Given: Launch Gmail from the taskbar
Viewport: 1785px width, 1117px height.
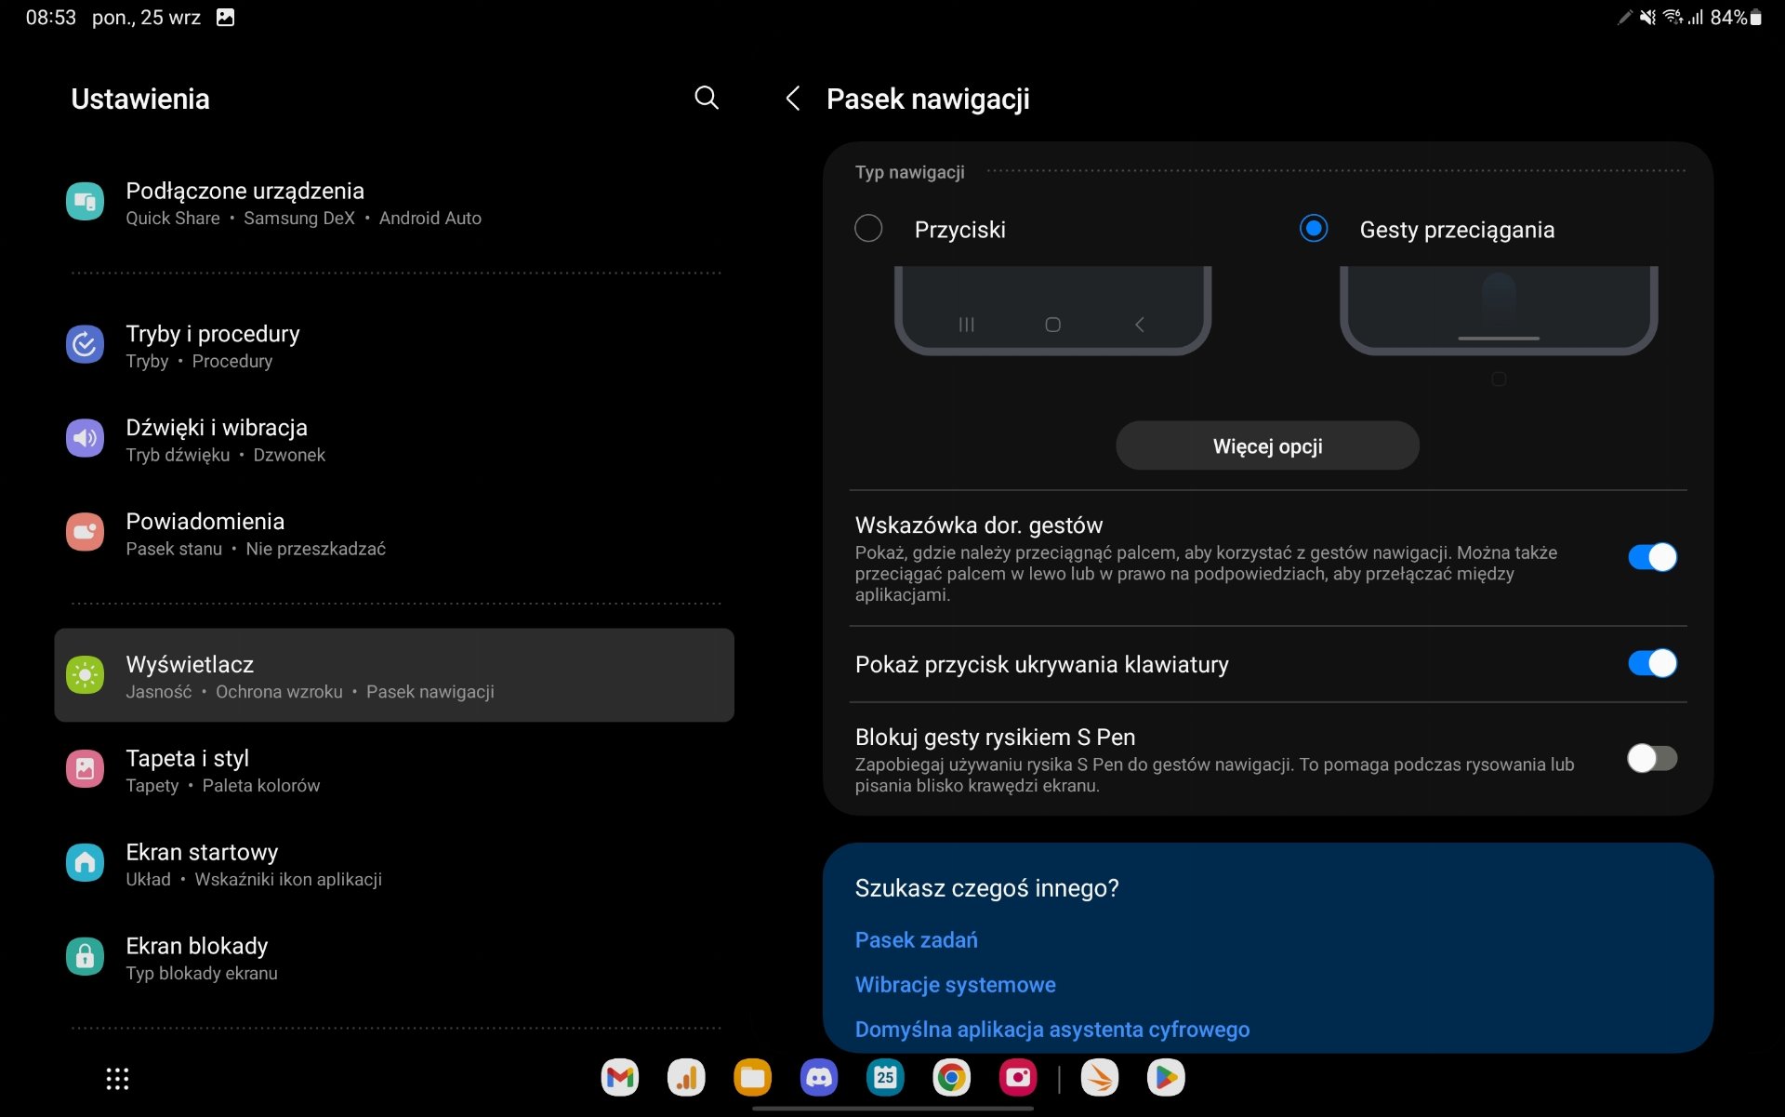Looking at the screenshot, I should click(x=620, y=1078).
